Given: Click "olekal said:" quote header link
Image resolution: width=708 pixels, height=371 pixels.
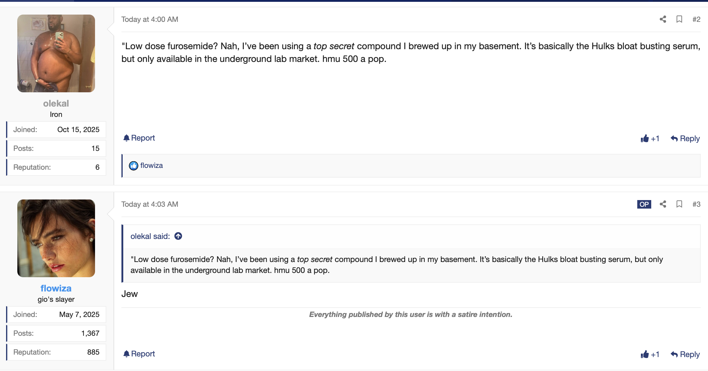Looking at the screenshot, I should [x=150, y=236].
